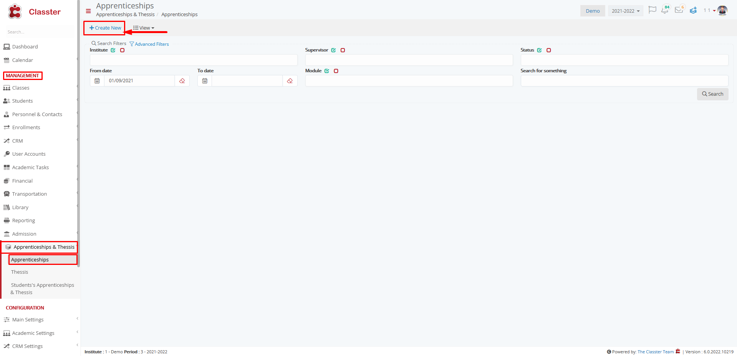Open the 2021-2022 period dropdown
Screen dimensions: 737x356
[x=626, y=11]
